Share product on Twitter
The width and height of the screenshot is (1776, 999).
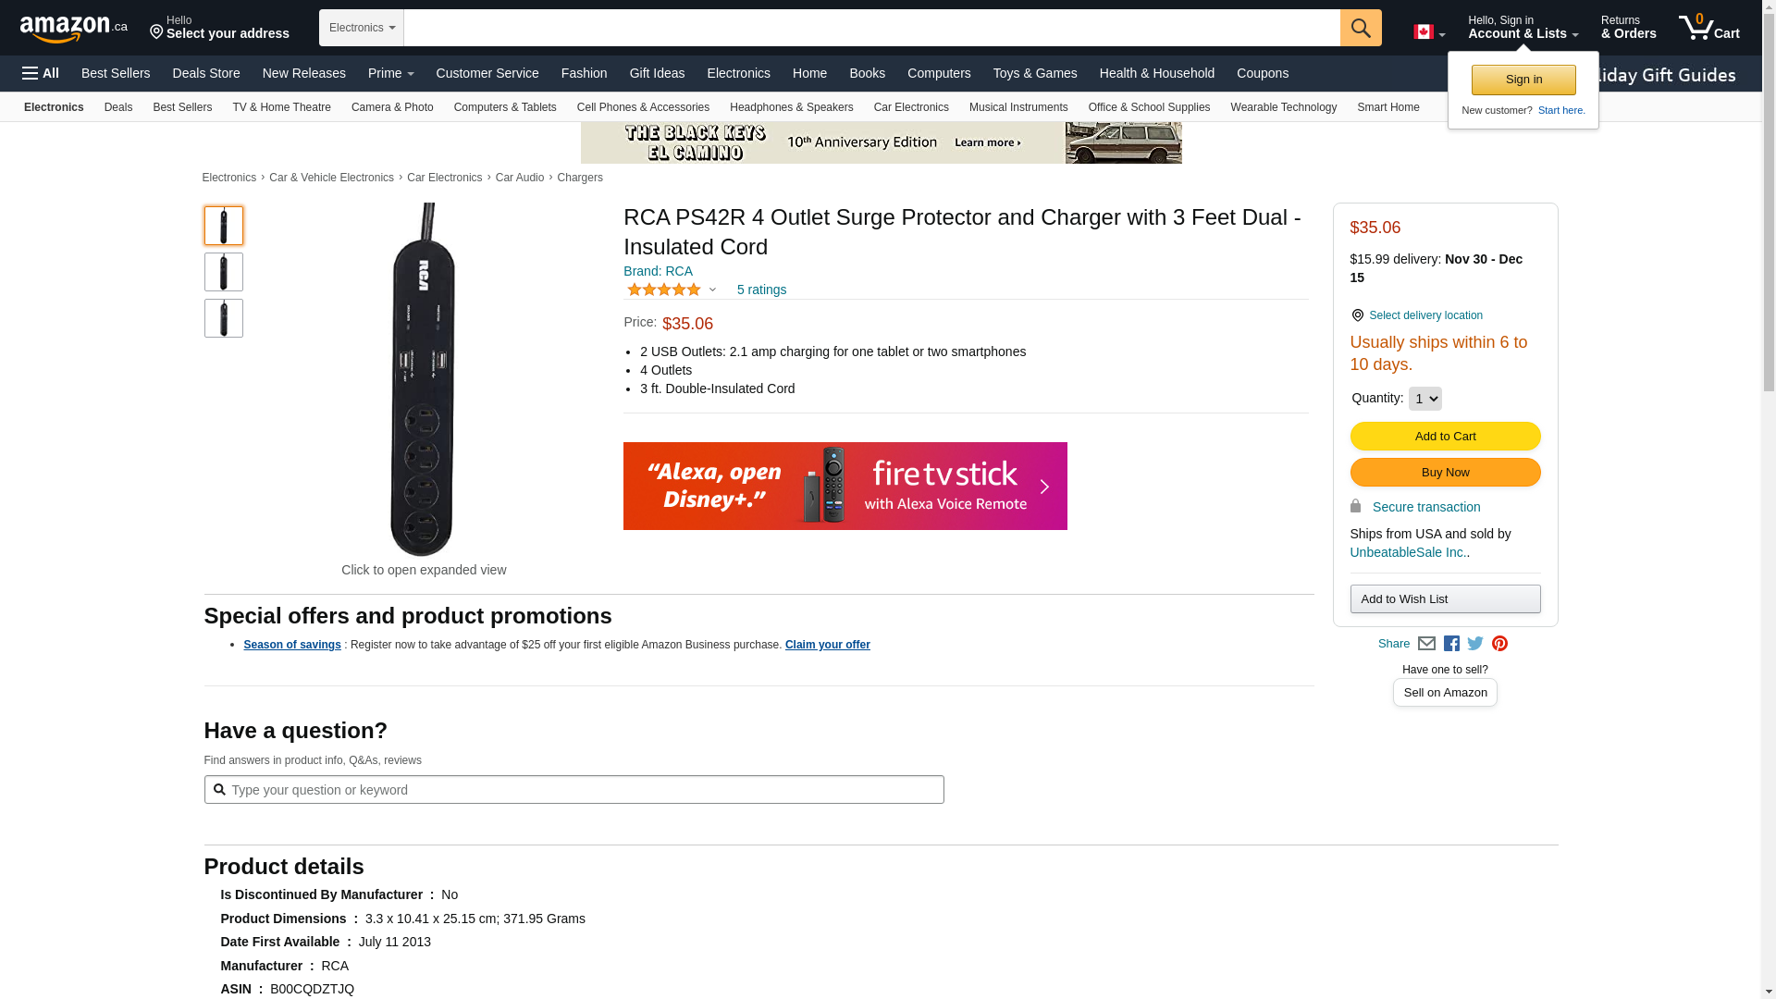[x=1475, y=644]
